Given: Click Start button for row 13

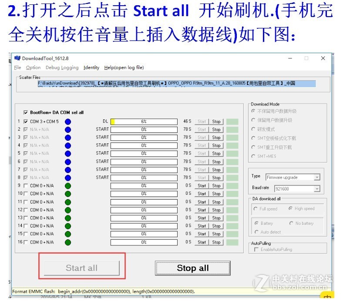Looking at the screenshot, I should click(202, 218).
